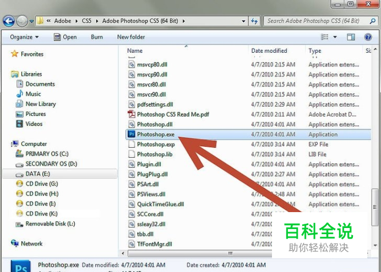Open the Organize menu

[24, 37]
